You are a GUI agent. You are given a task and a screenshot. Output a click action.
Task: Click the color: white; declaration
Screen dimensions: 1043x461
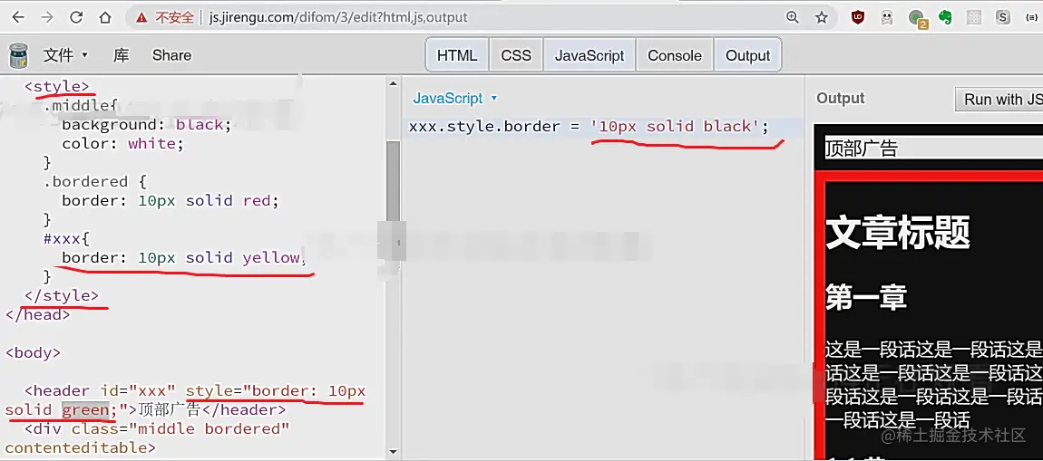click(122, 143)
